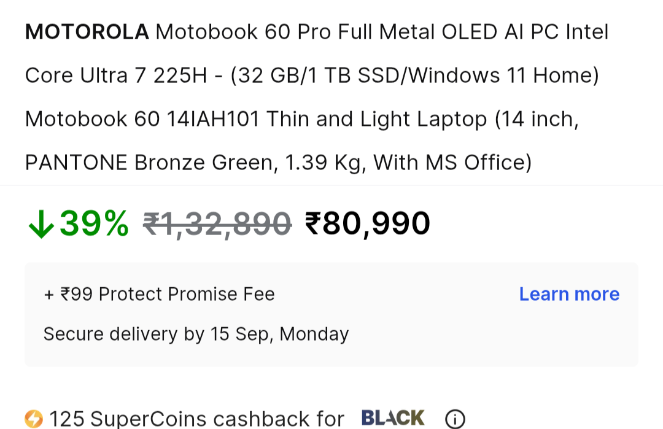Tap the SuperCoins lightning coin icon

34,419
